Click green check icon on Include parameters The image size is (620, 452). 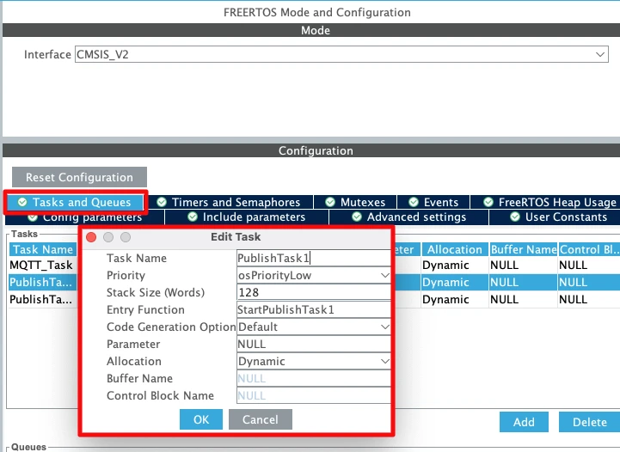(193, 217)
